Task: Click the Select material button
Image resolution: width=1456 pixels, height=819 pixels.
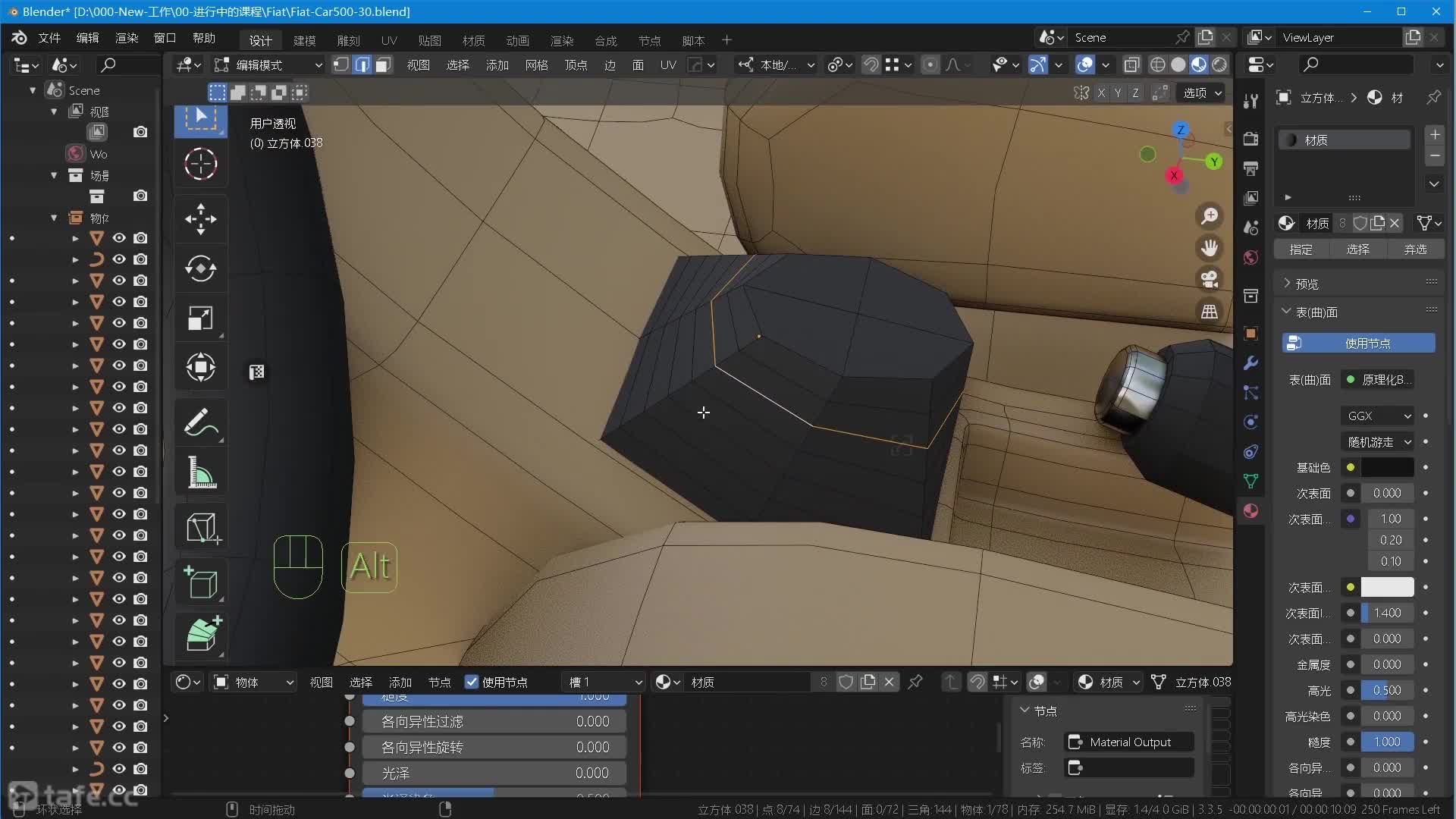Action: (1357, 249)
